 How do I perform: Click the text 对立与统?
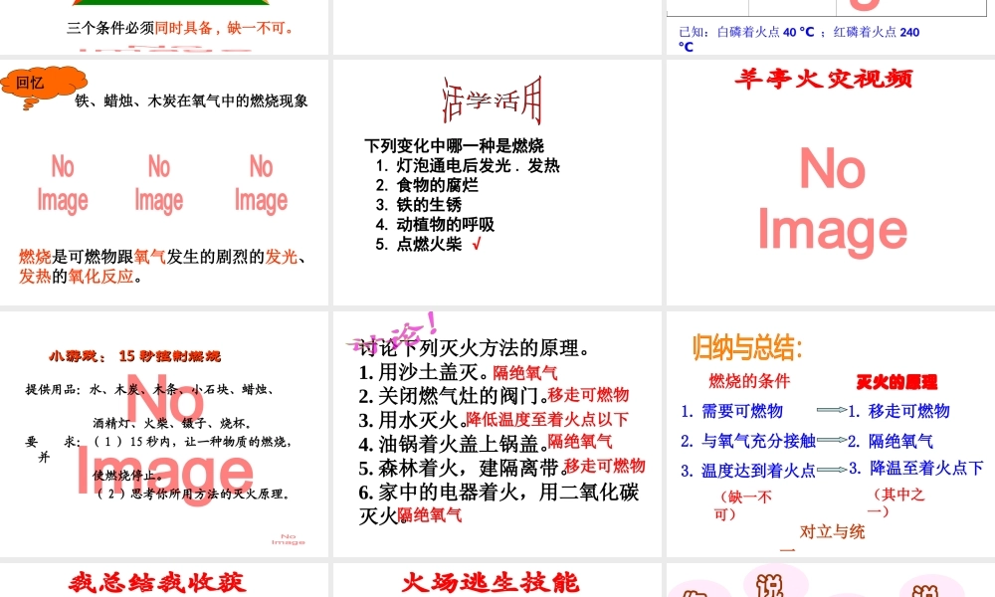coord(832,531)
